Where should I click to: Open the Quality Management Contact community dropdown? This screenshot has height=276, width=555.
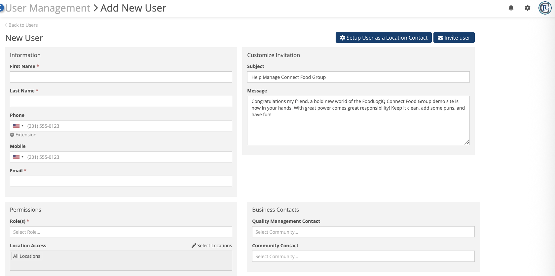363,232
